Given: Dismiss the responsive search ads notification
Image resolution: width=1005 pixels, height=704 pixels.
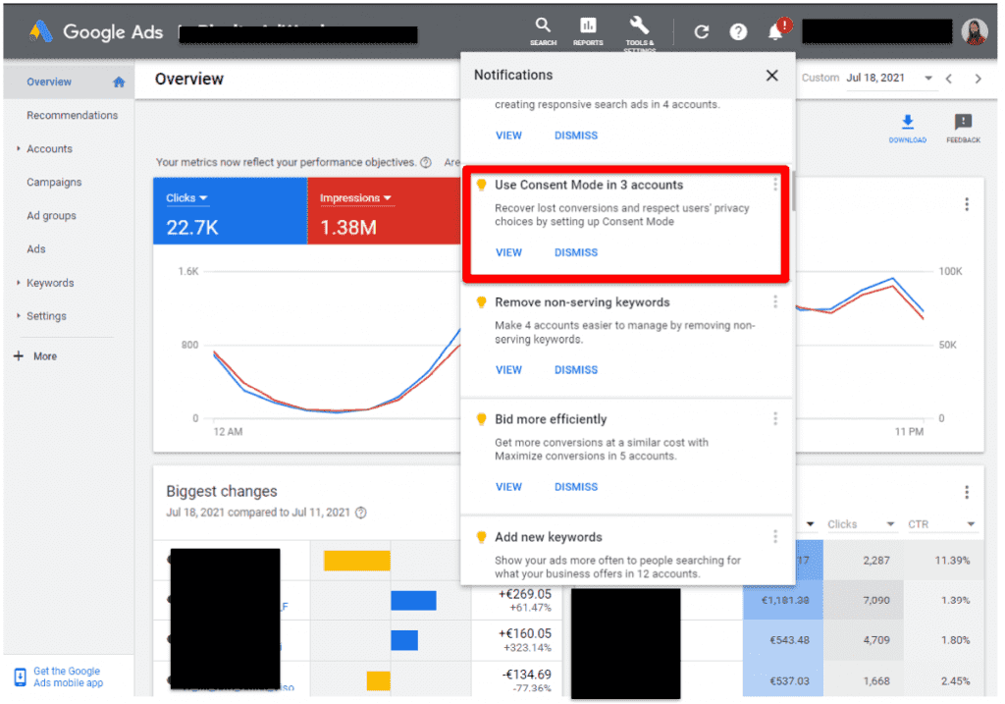Looking at the screenshot, I should [x=576, y=135].
